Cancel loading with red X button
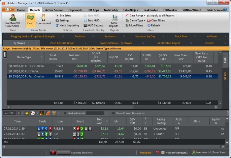This screenshot has height=158, width=231. (x=53, y=153)
